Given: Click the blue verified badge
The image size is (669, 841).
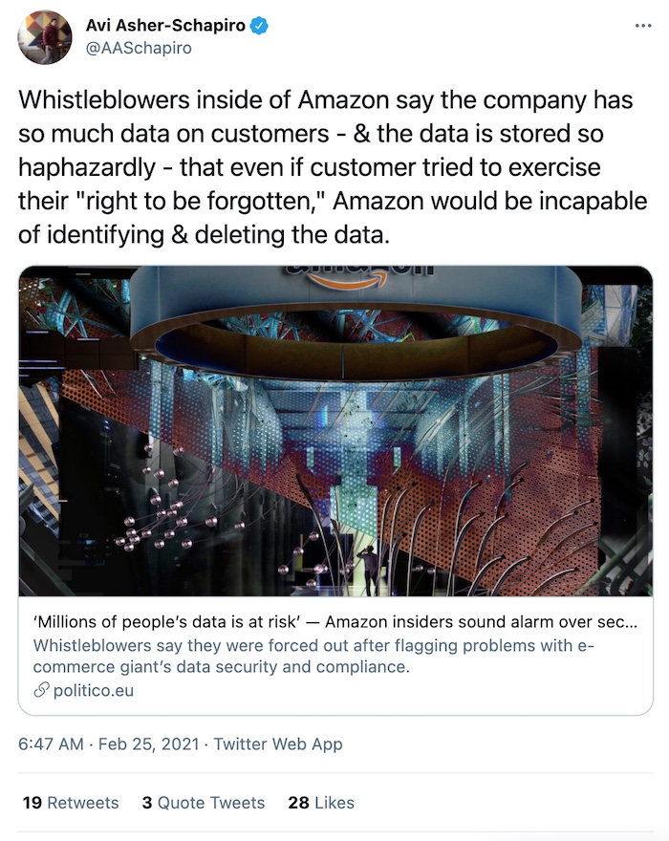Looking at the screenshot, I should 260,25.
